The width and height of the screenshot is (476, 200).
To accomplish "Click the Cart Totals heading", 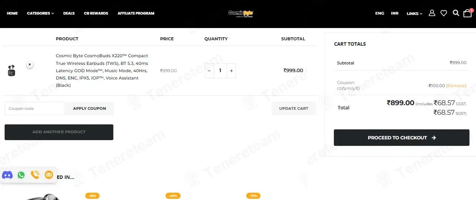I will pyautogui.click(x=350, y=44).
